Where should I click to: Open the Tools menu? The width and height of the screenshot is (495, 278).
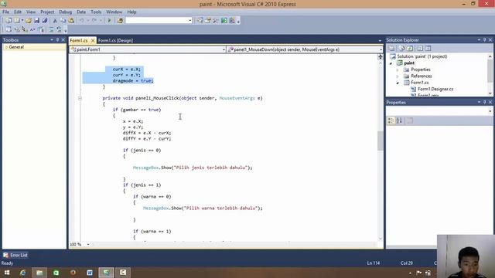tap(96, 12)
